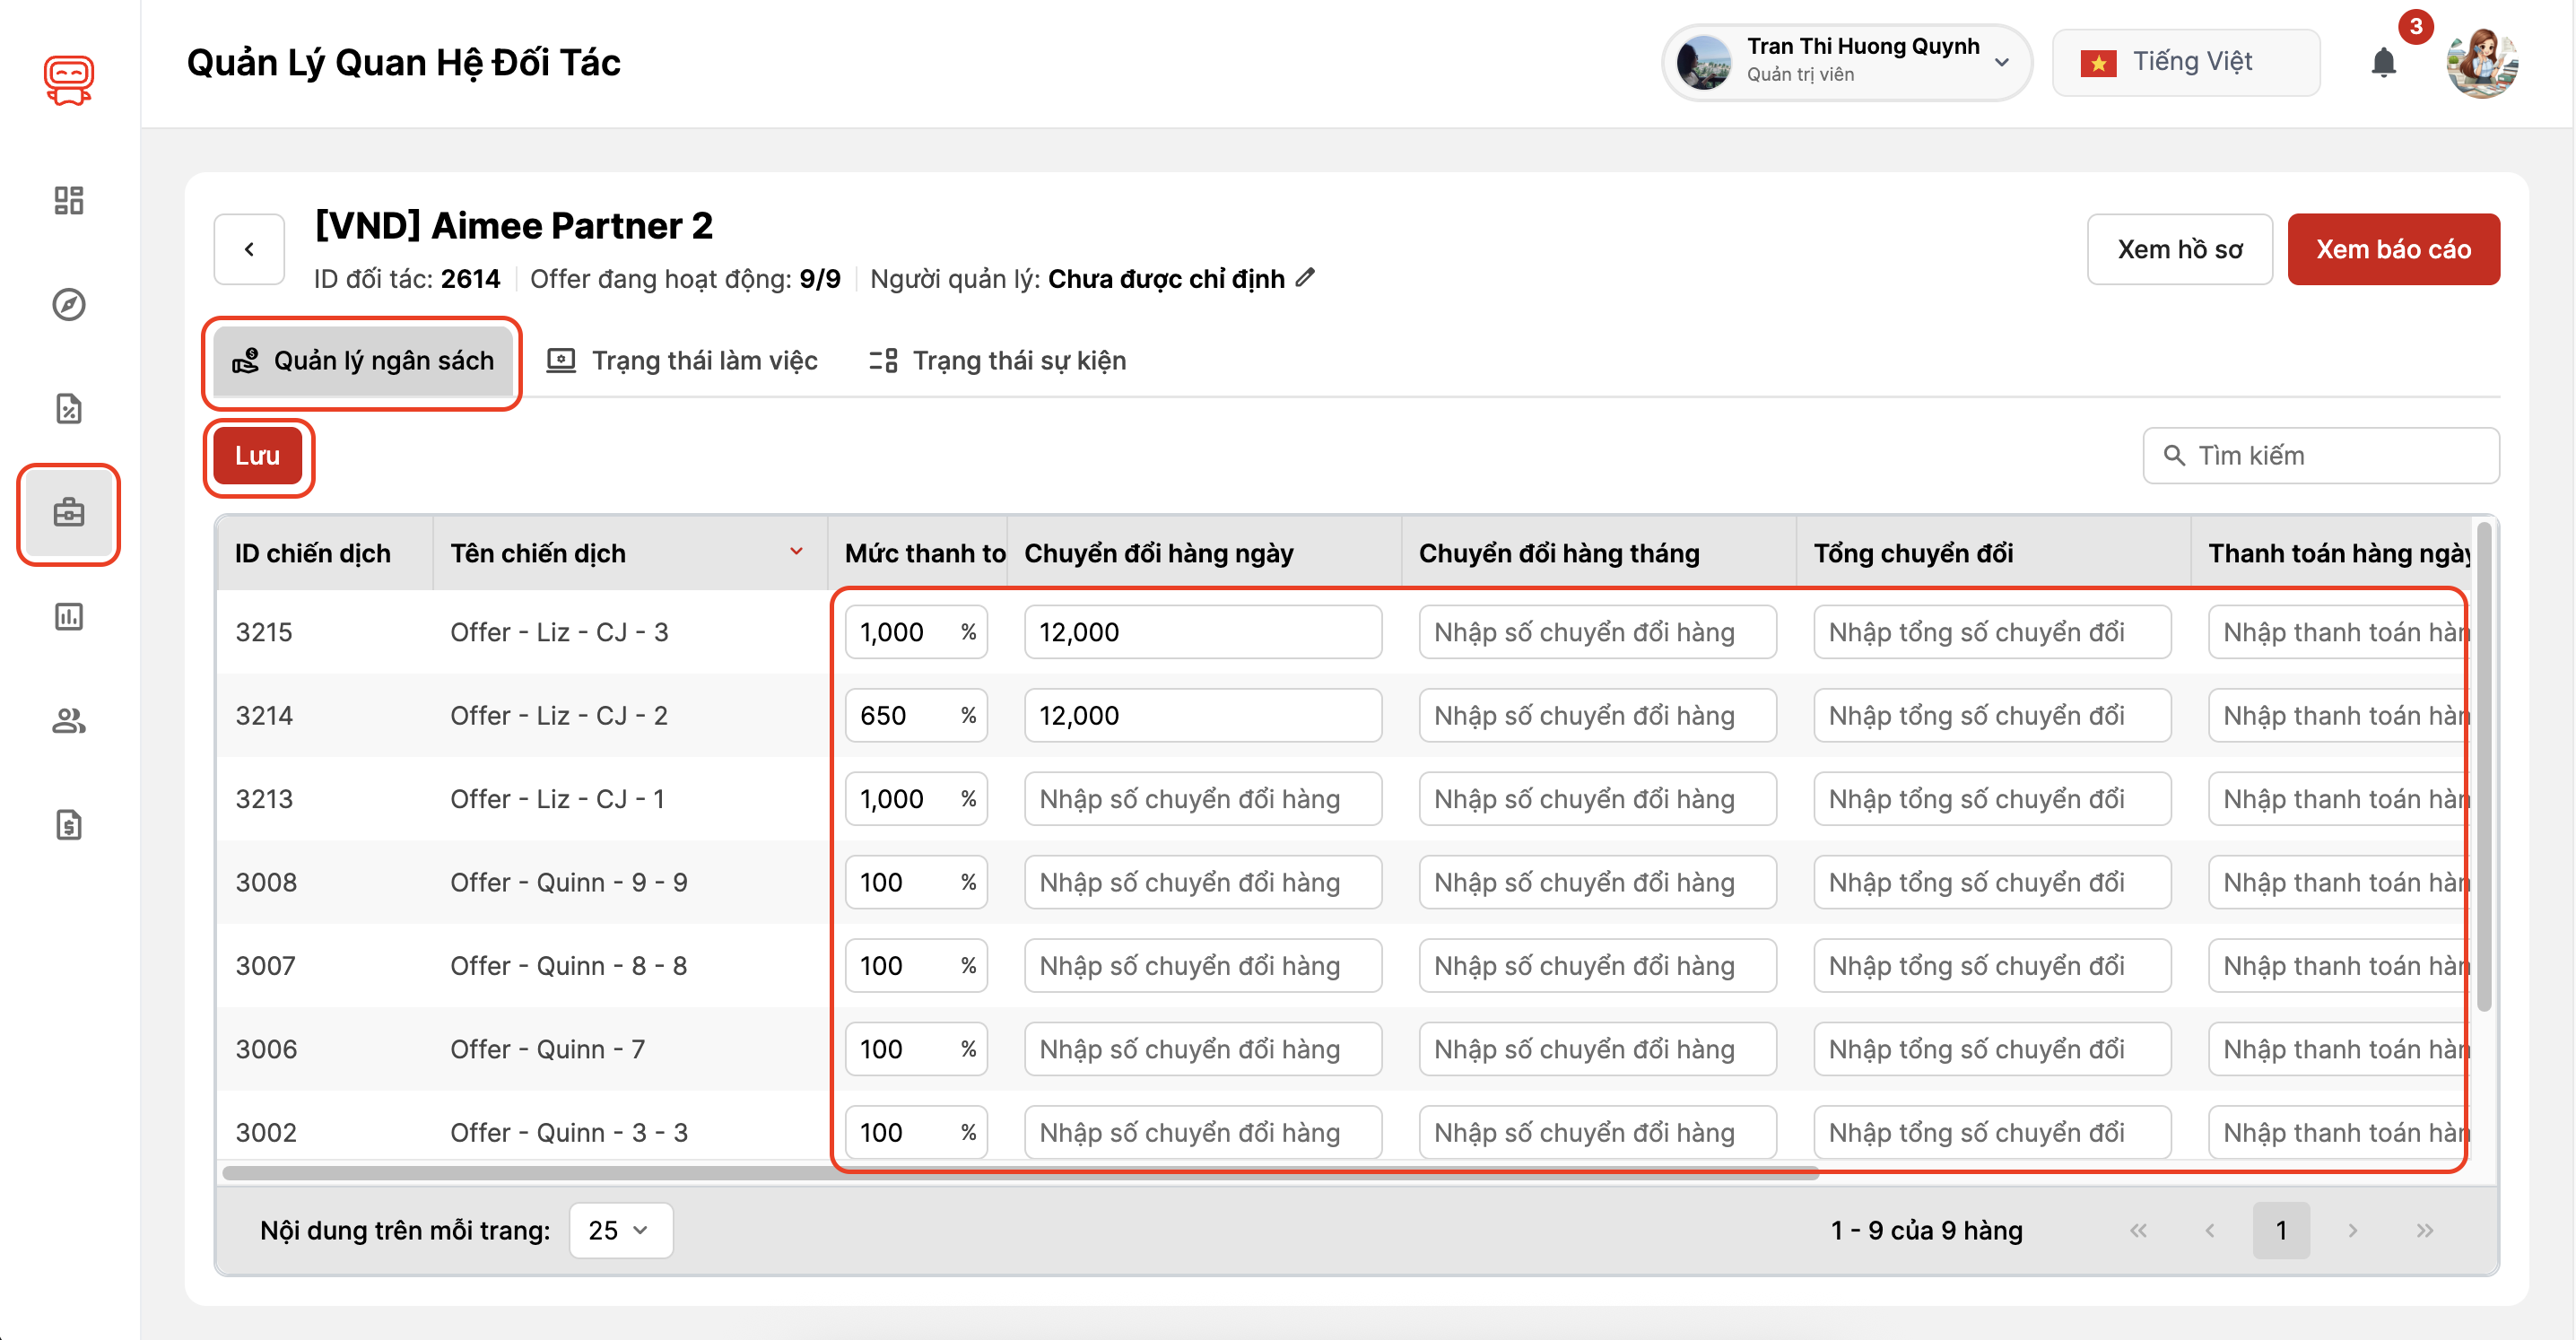
Task: Open the Tiếng Việt language selector
Action: [x=2185, y=62]
